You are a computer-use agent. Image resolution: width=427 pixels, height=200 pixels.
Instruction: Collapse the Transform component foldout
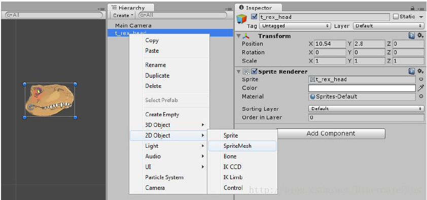point(238,36)
